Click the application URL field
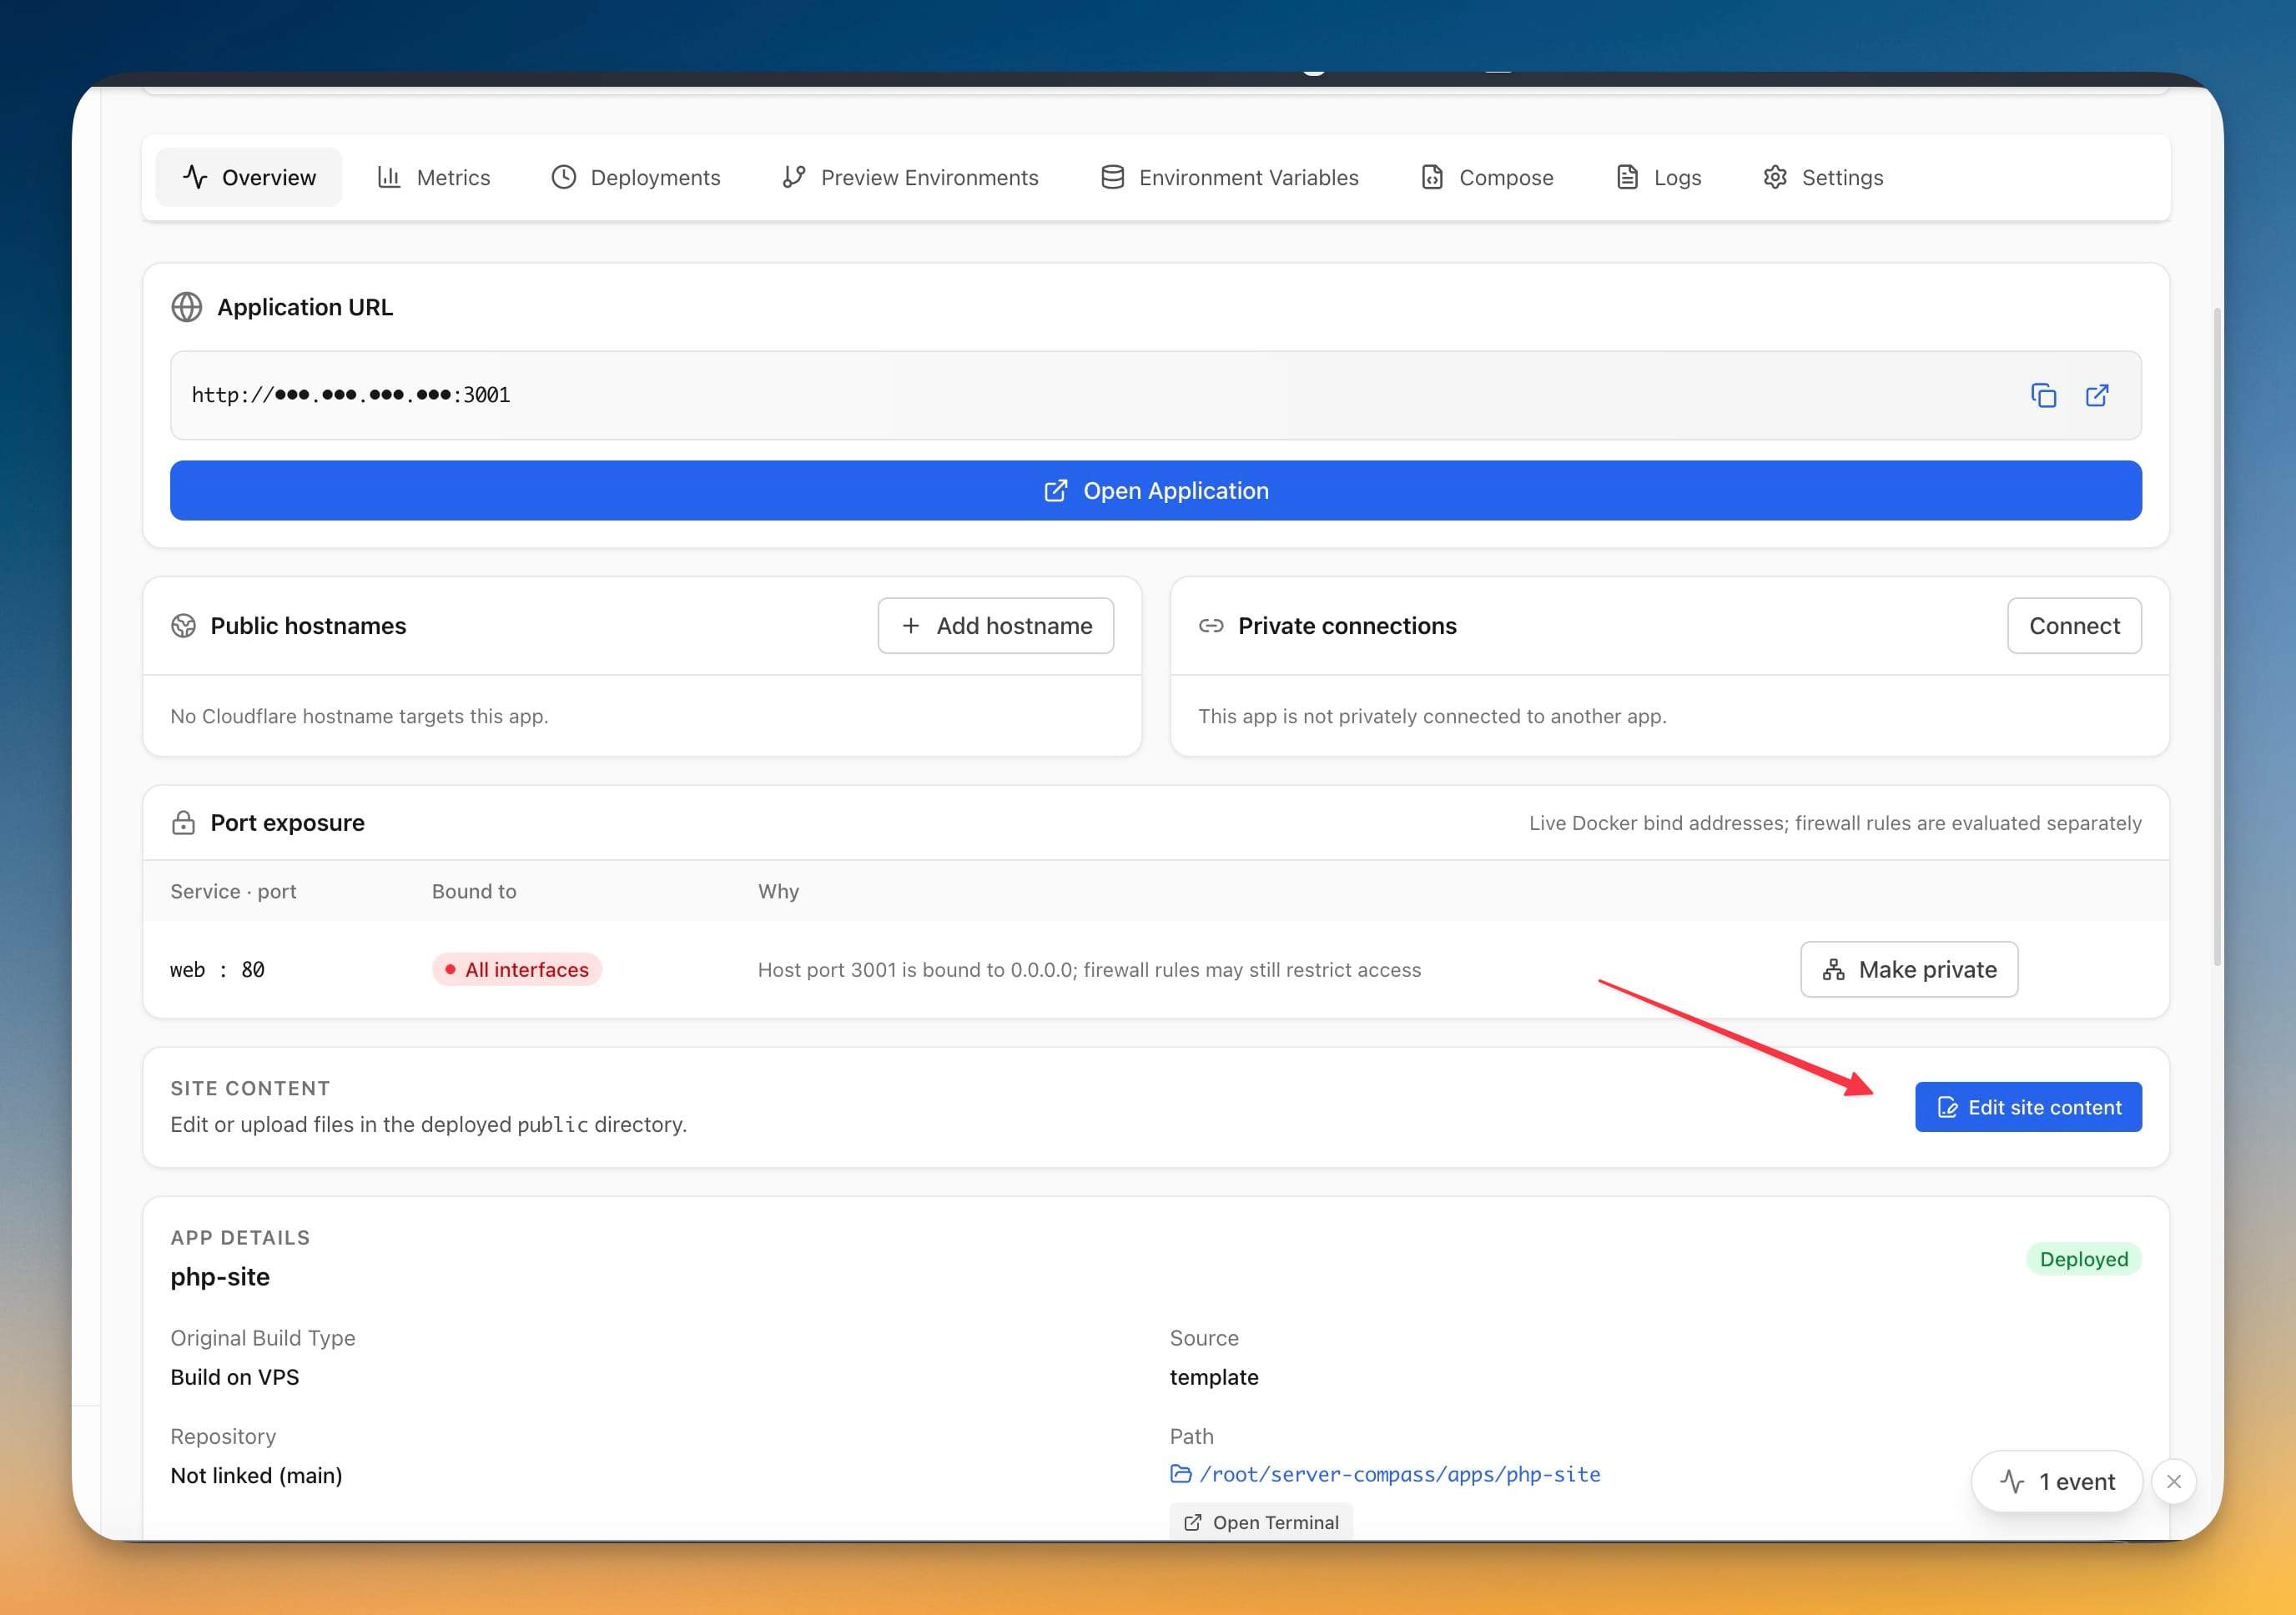The height and width of the screenshot is (1615, 2296). click(1155, 395)
